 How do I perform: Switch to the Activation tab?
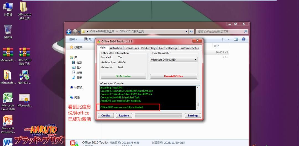click(116, 48)
